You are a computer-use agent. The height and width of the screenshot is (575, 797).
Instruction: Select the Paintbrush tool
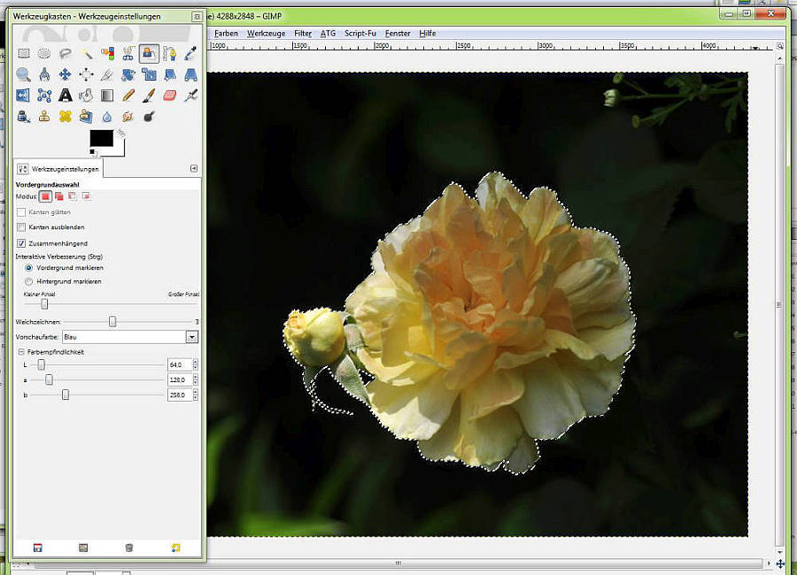point(149,96)
